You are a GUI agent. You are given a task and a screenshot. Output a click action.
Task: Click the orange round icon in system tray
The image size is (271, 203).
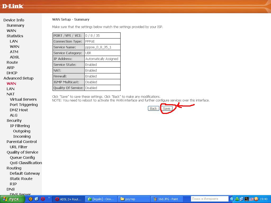256,199
